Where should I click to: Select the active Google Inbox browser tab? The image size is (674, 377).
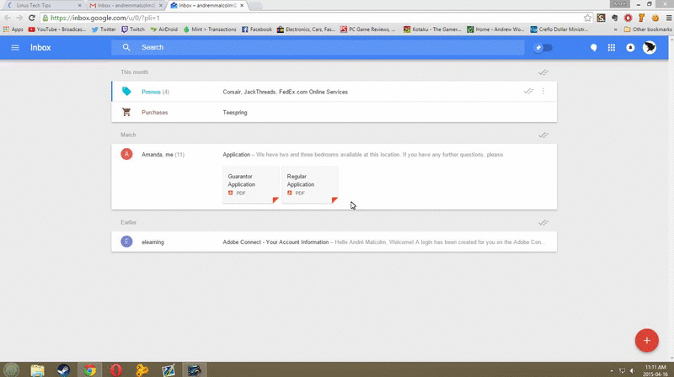coord(207,6)
